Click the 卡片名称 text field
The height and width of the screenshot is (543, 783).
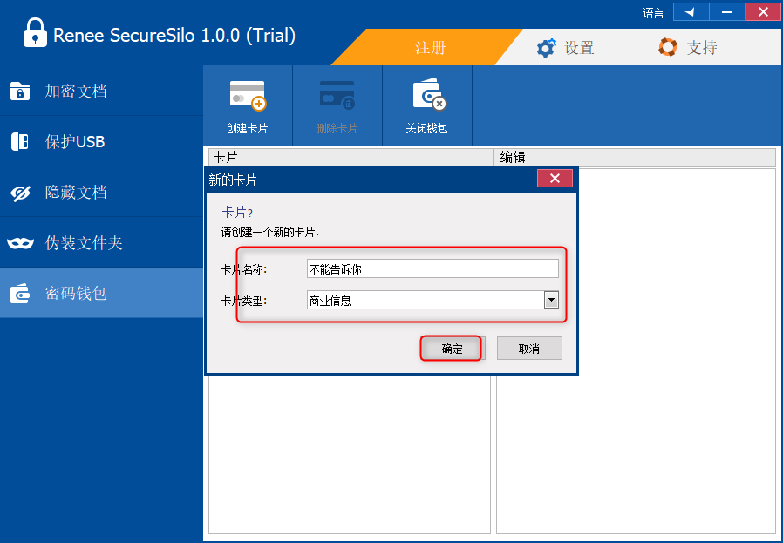click(x=432, y=269)
